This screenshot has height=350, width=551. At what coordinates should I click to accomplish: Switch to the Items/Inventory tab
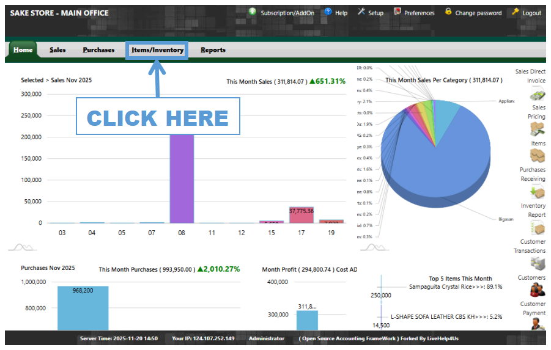[x=157, y=50]
